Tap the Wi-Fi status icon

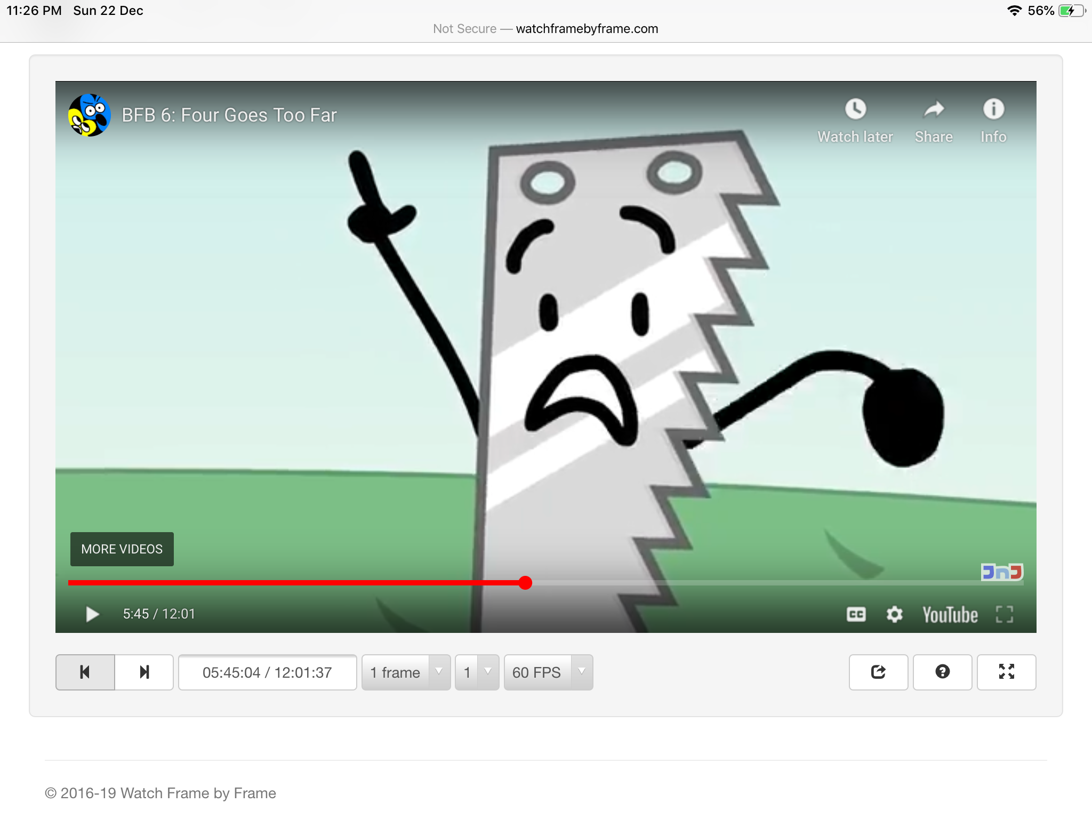click(x=1014, y=11)
